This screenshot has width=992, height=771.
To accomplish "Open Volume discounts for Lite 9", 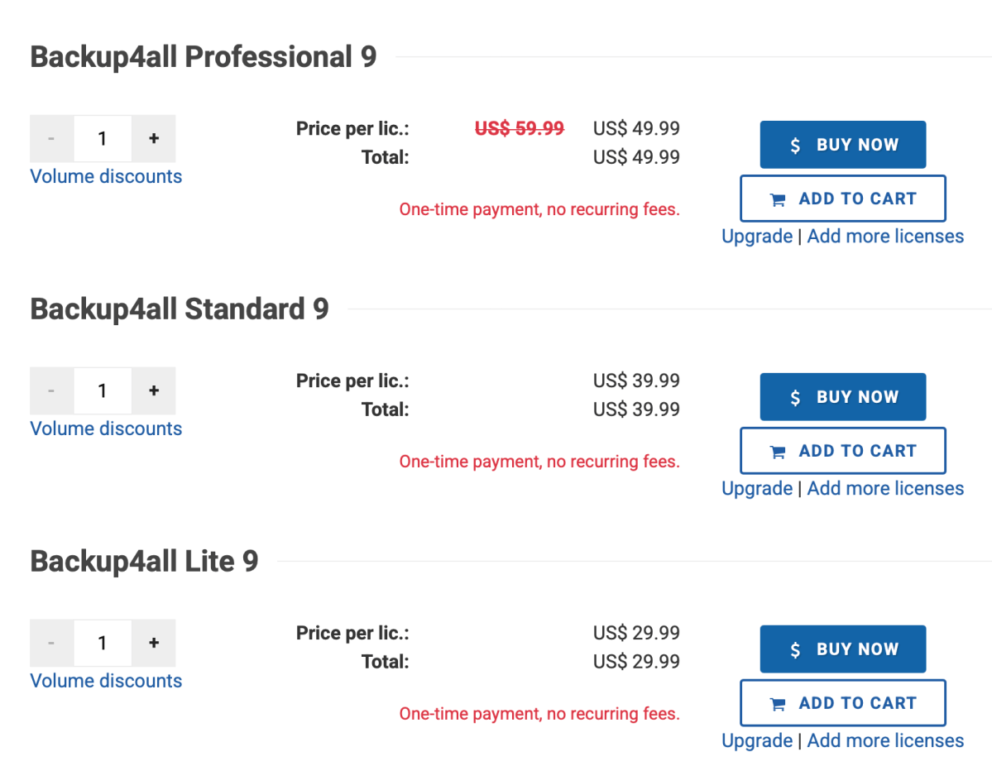I will point(106,681).
